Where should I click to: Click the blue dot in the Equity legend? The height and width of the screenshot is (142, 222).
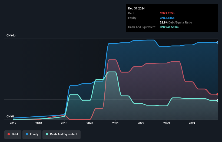coord(27,134)
